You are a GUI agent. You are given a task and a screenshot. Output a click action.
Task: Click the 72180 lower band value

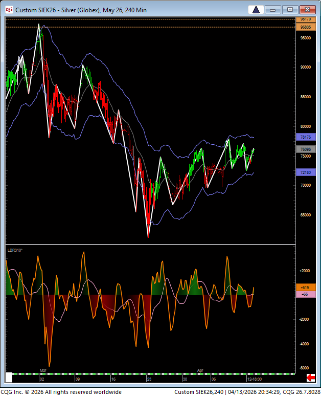click(x=306, y=172)
